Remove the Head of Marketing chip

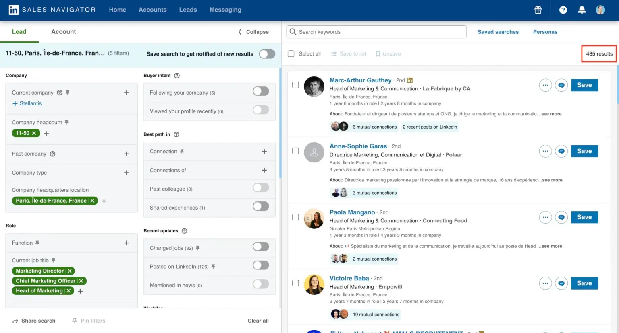tap(69, 291)
